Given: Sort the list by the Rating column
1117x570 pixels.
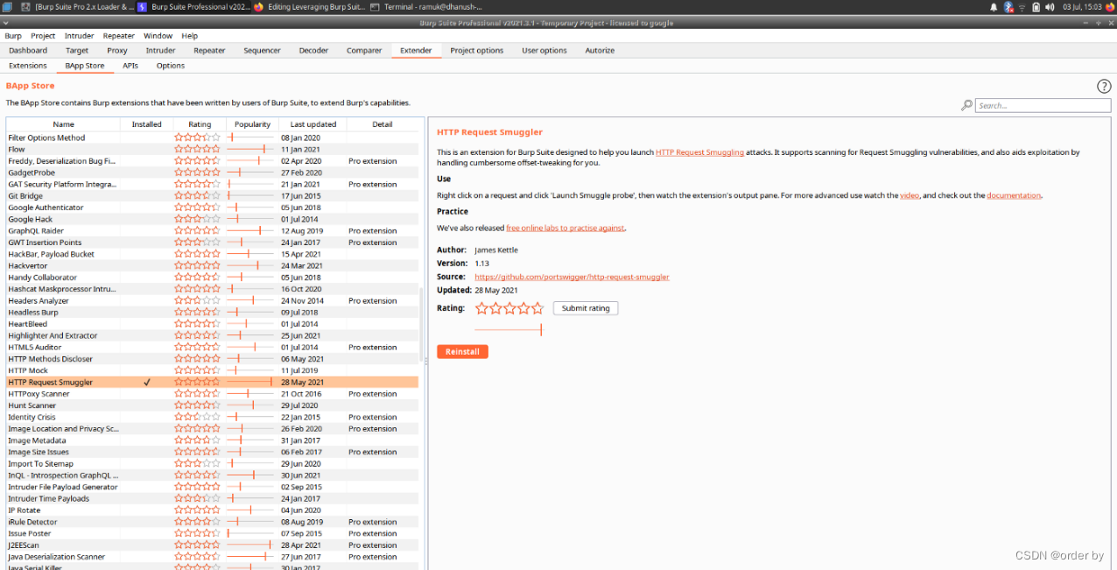Looking at the screenshot, I should pyautogui.click(x=200, y=124).
